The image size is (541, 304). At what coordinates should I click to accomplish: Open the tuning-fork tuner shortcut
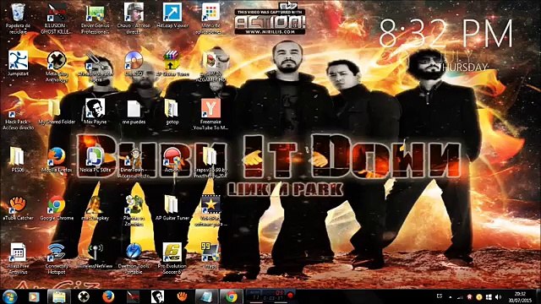click(96, 67)
